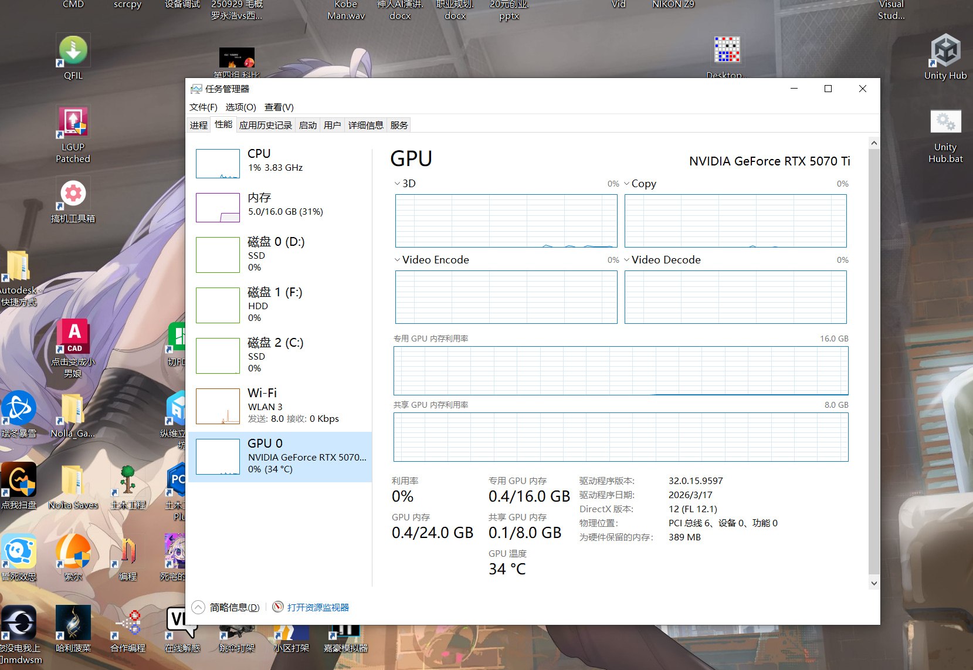Click the scrollbar down arrow in GPU panel

pyautogui.click(x=874, y=583)
